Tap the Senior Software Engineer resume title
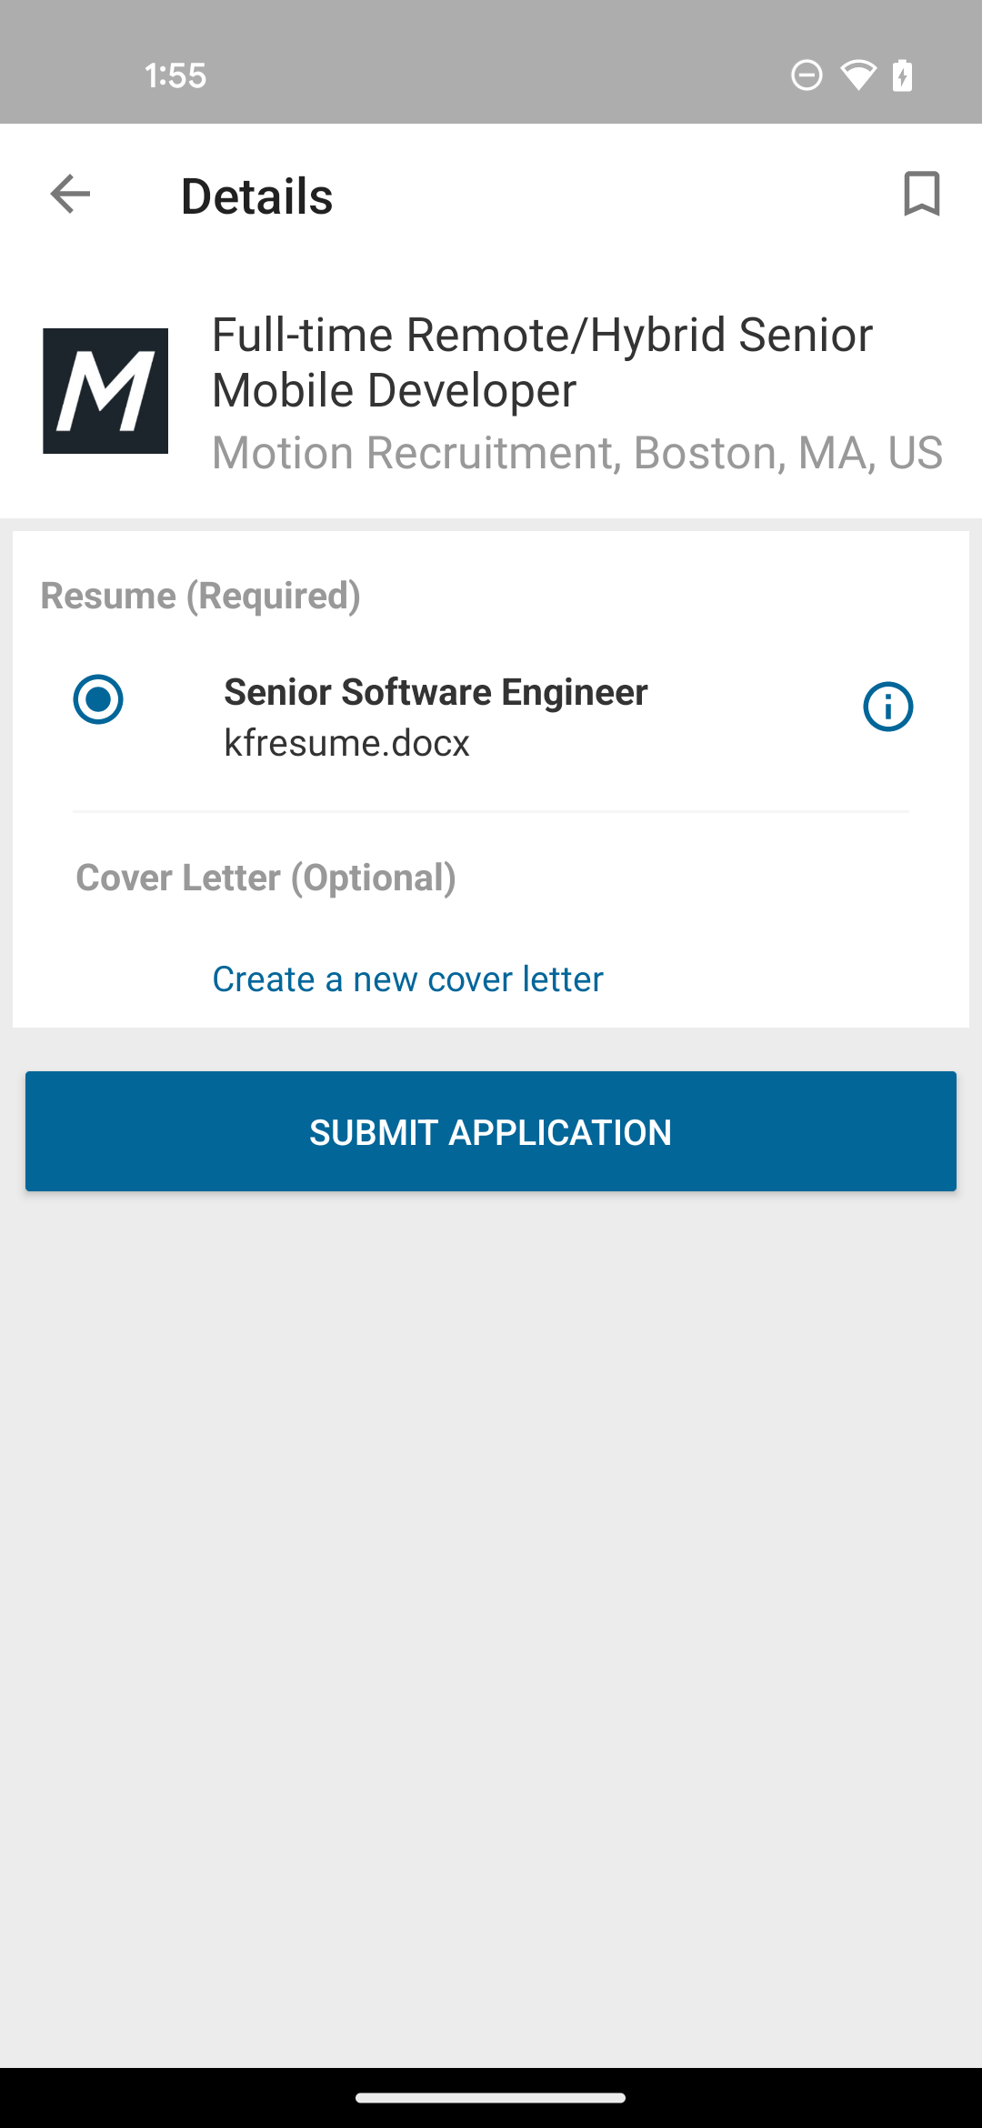Viewport: 982px width, 2128px height. pos(436,692)
